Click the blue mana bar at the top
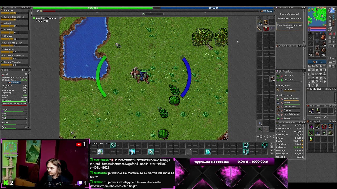 (x=213, y=8)
